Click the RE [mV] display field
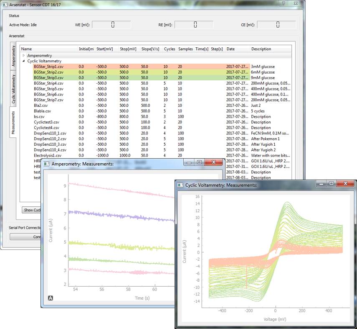The height and width of the screenshot is (329, 357). pos(194,25)
